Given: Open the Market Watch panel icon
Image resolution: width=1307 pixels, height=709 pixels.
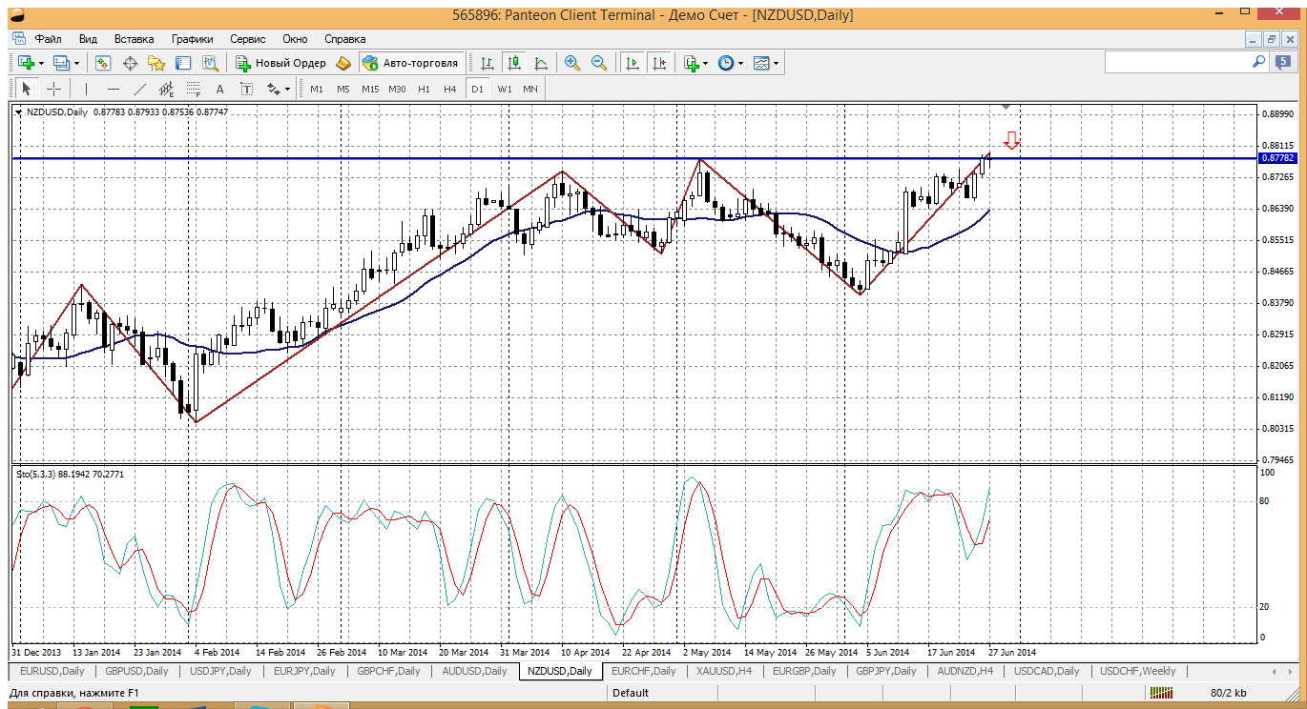Looking at the screenshot, I should (x=103, y=63).
